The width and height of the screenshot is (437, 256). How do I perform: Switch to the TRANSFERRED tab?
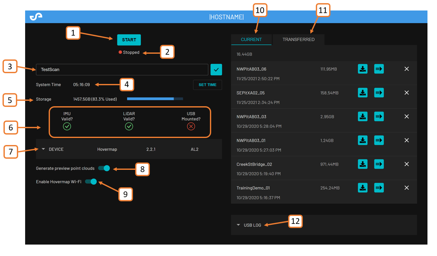tap(298, 39)
